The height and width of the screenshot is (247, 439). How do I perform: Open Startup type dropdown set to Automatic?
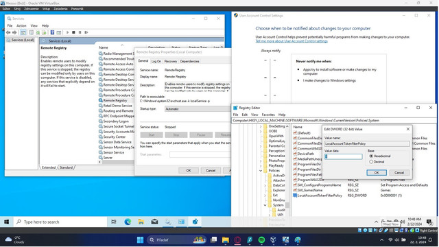pyautogui.click(x=198, y=109)
